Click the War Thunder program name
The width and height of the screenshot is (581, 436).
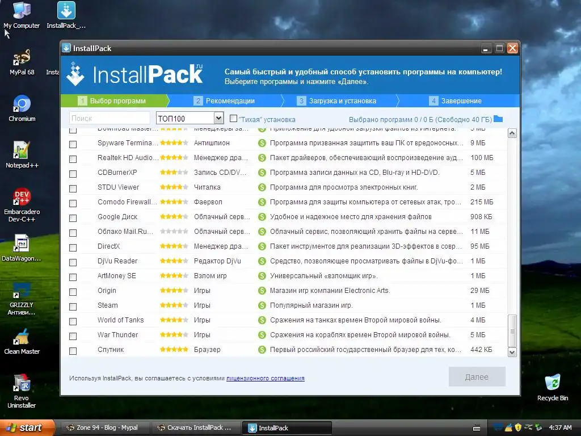coord(117,335)
